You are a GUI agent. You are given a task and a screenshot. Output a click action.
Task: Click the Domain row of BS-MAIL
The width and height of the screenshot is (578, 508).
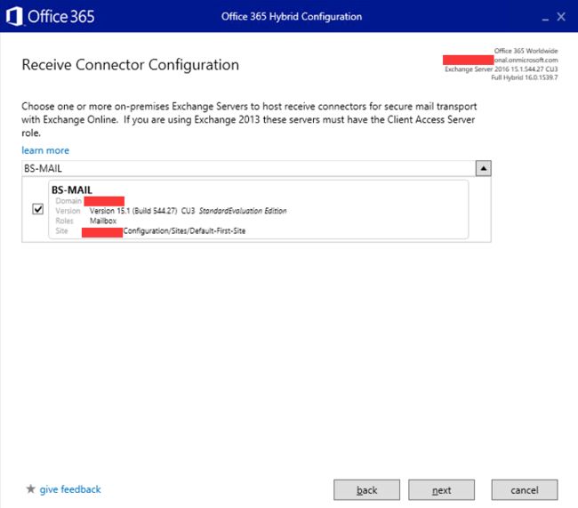(89, 201)
